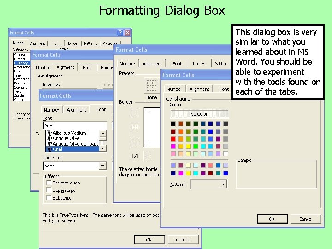Pick the white color swatch
Screen dimensions: 332x249
click(225, 154)
